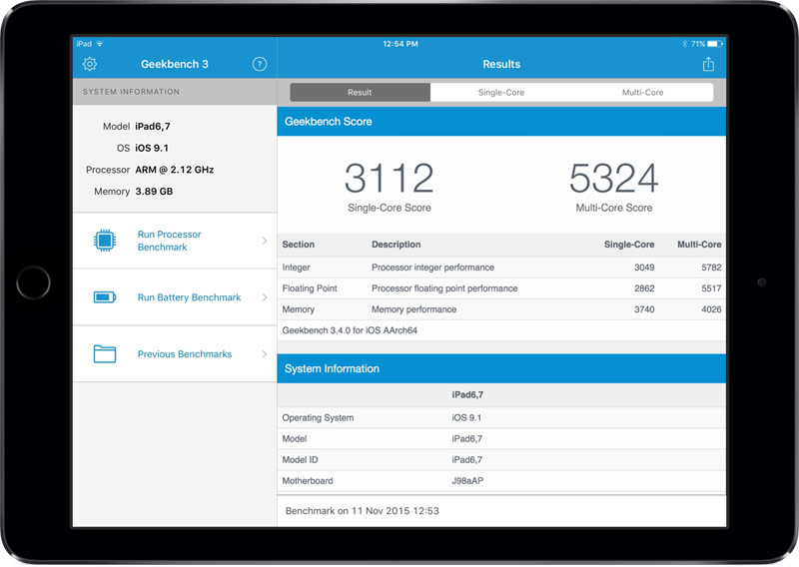
Task: Tap the Geekbench Score section header
Action: pos(501,121)
